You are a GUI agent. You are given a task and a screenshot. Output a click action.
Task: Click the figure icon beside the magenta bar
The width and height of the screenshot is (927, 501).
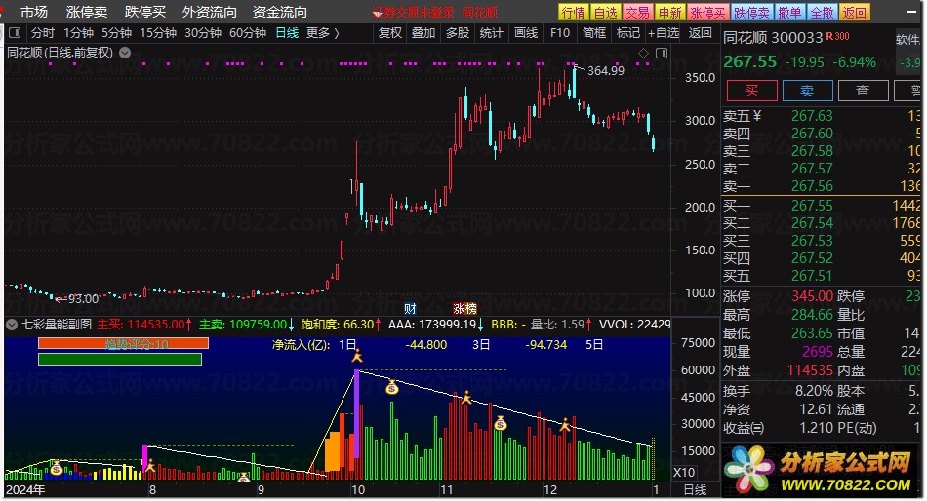point(150,465)
